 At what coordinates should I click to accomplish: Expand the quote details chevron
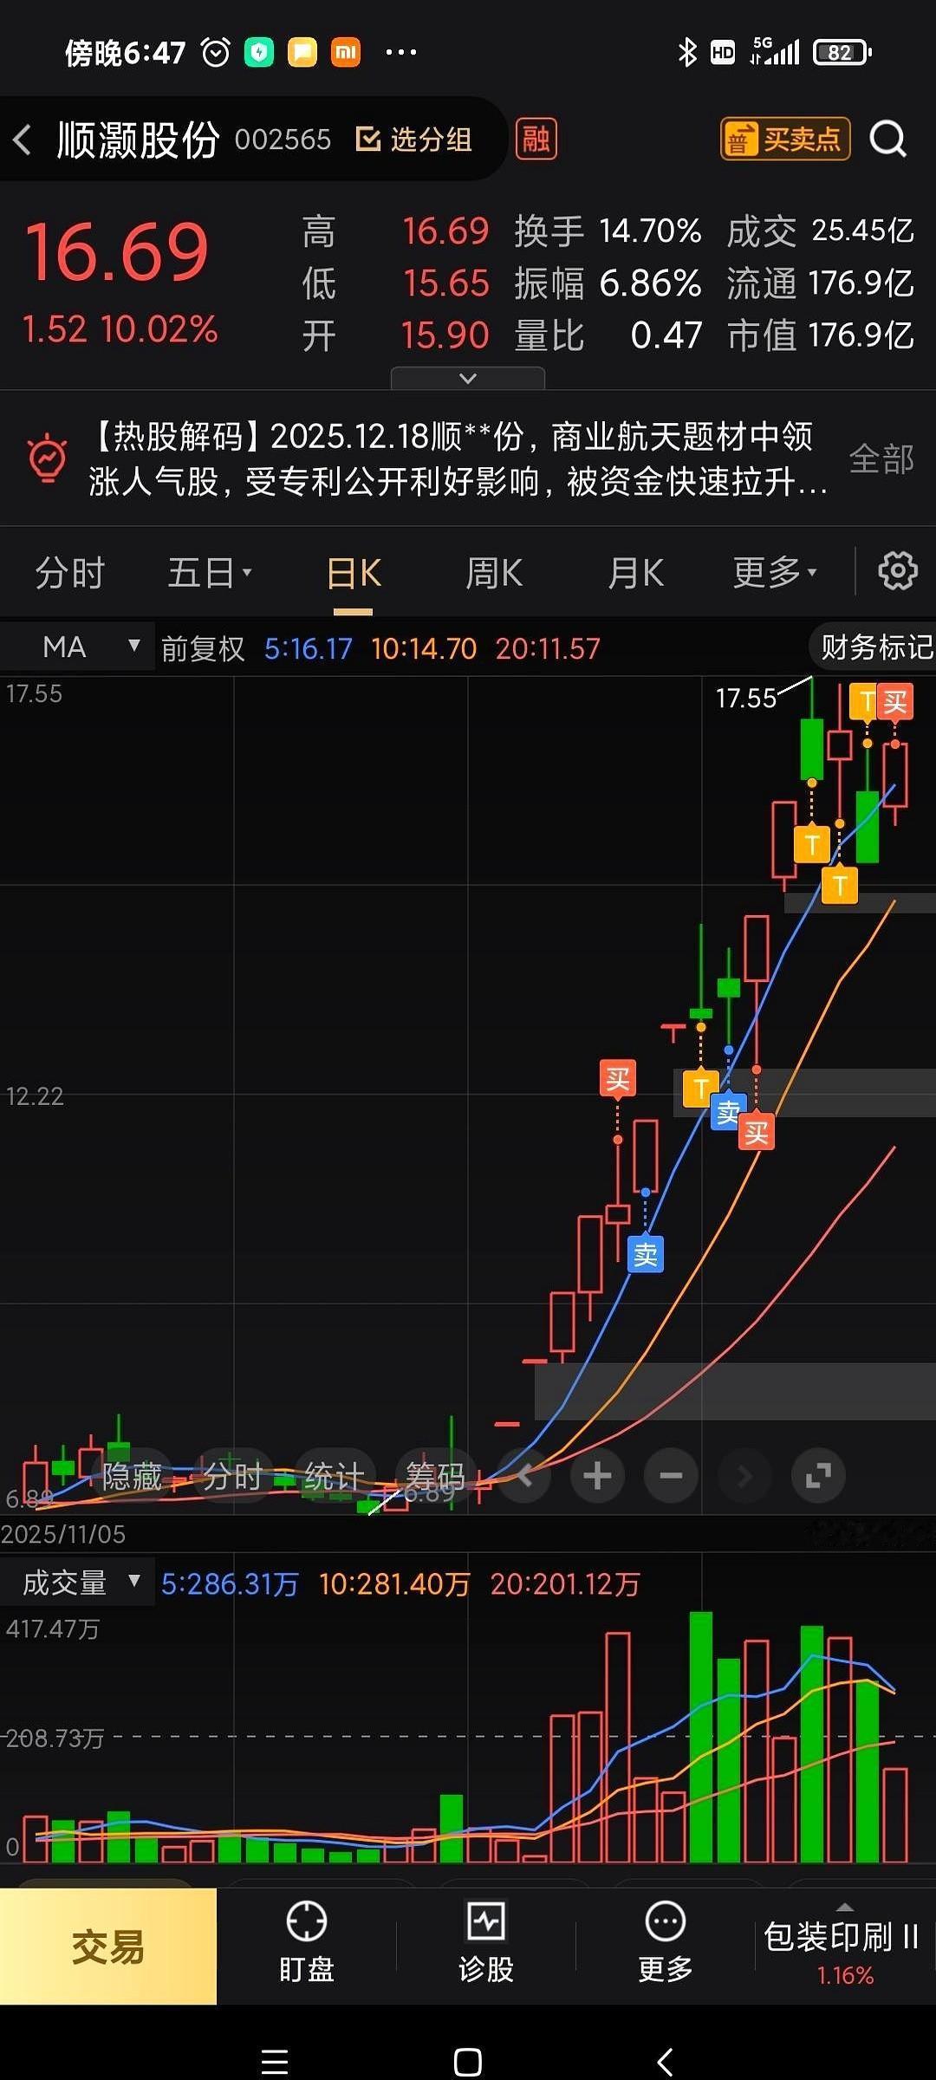(468, 378)
